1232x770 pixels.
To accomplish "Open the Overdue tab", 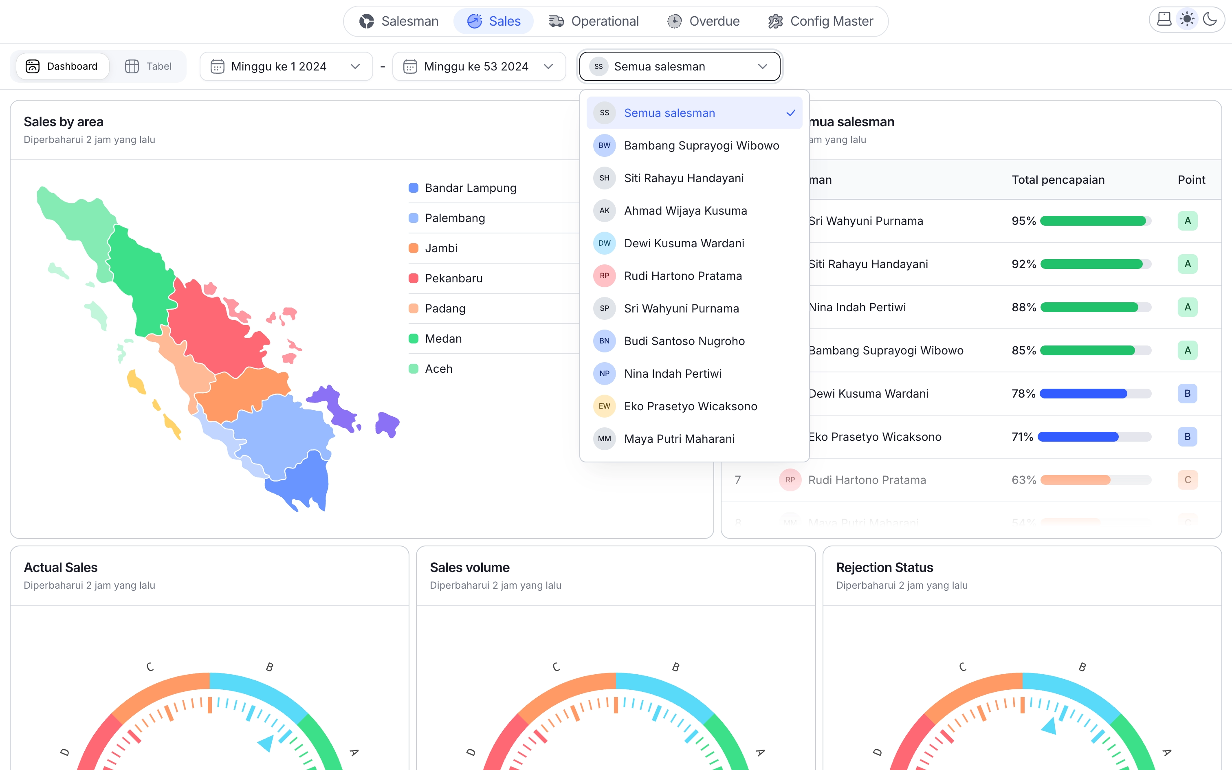I will click(x=703, y=21).
